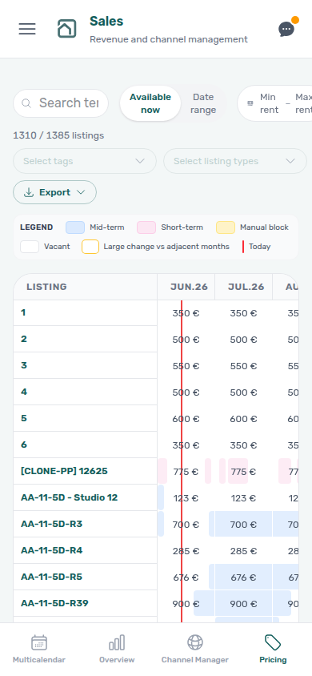Click the Overview bar chart icon
This screenshot has width=312, height=676.
click(x=117, y=643)
